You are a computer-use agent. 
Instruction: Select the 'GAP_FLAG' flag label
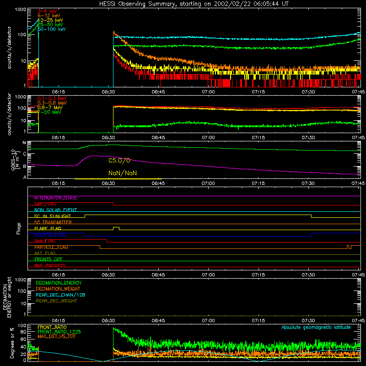(45, 204)
